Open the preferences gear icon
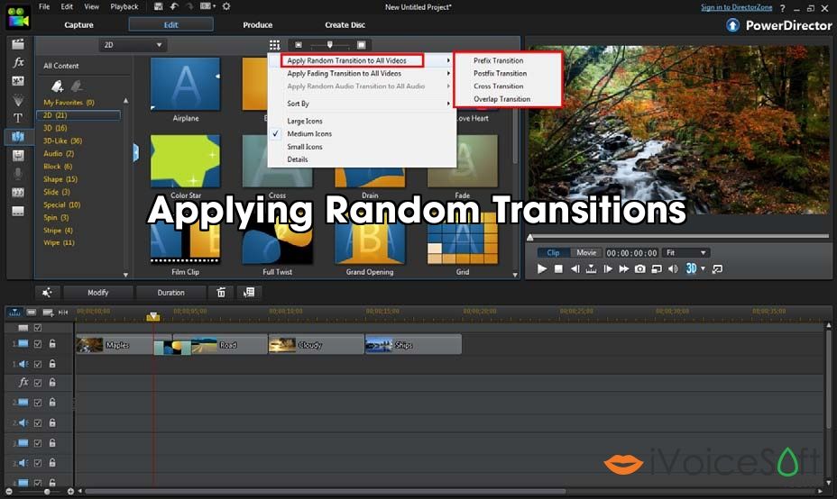The height and width of the screenshot is (499, 837). click(x=226, y=6)
